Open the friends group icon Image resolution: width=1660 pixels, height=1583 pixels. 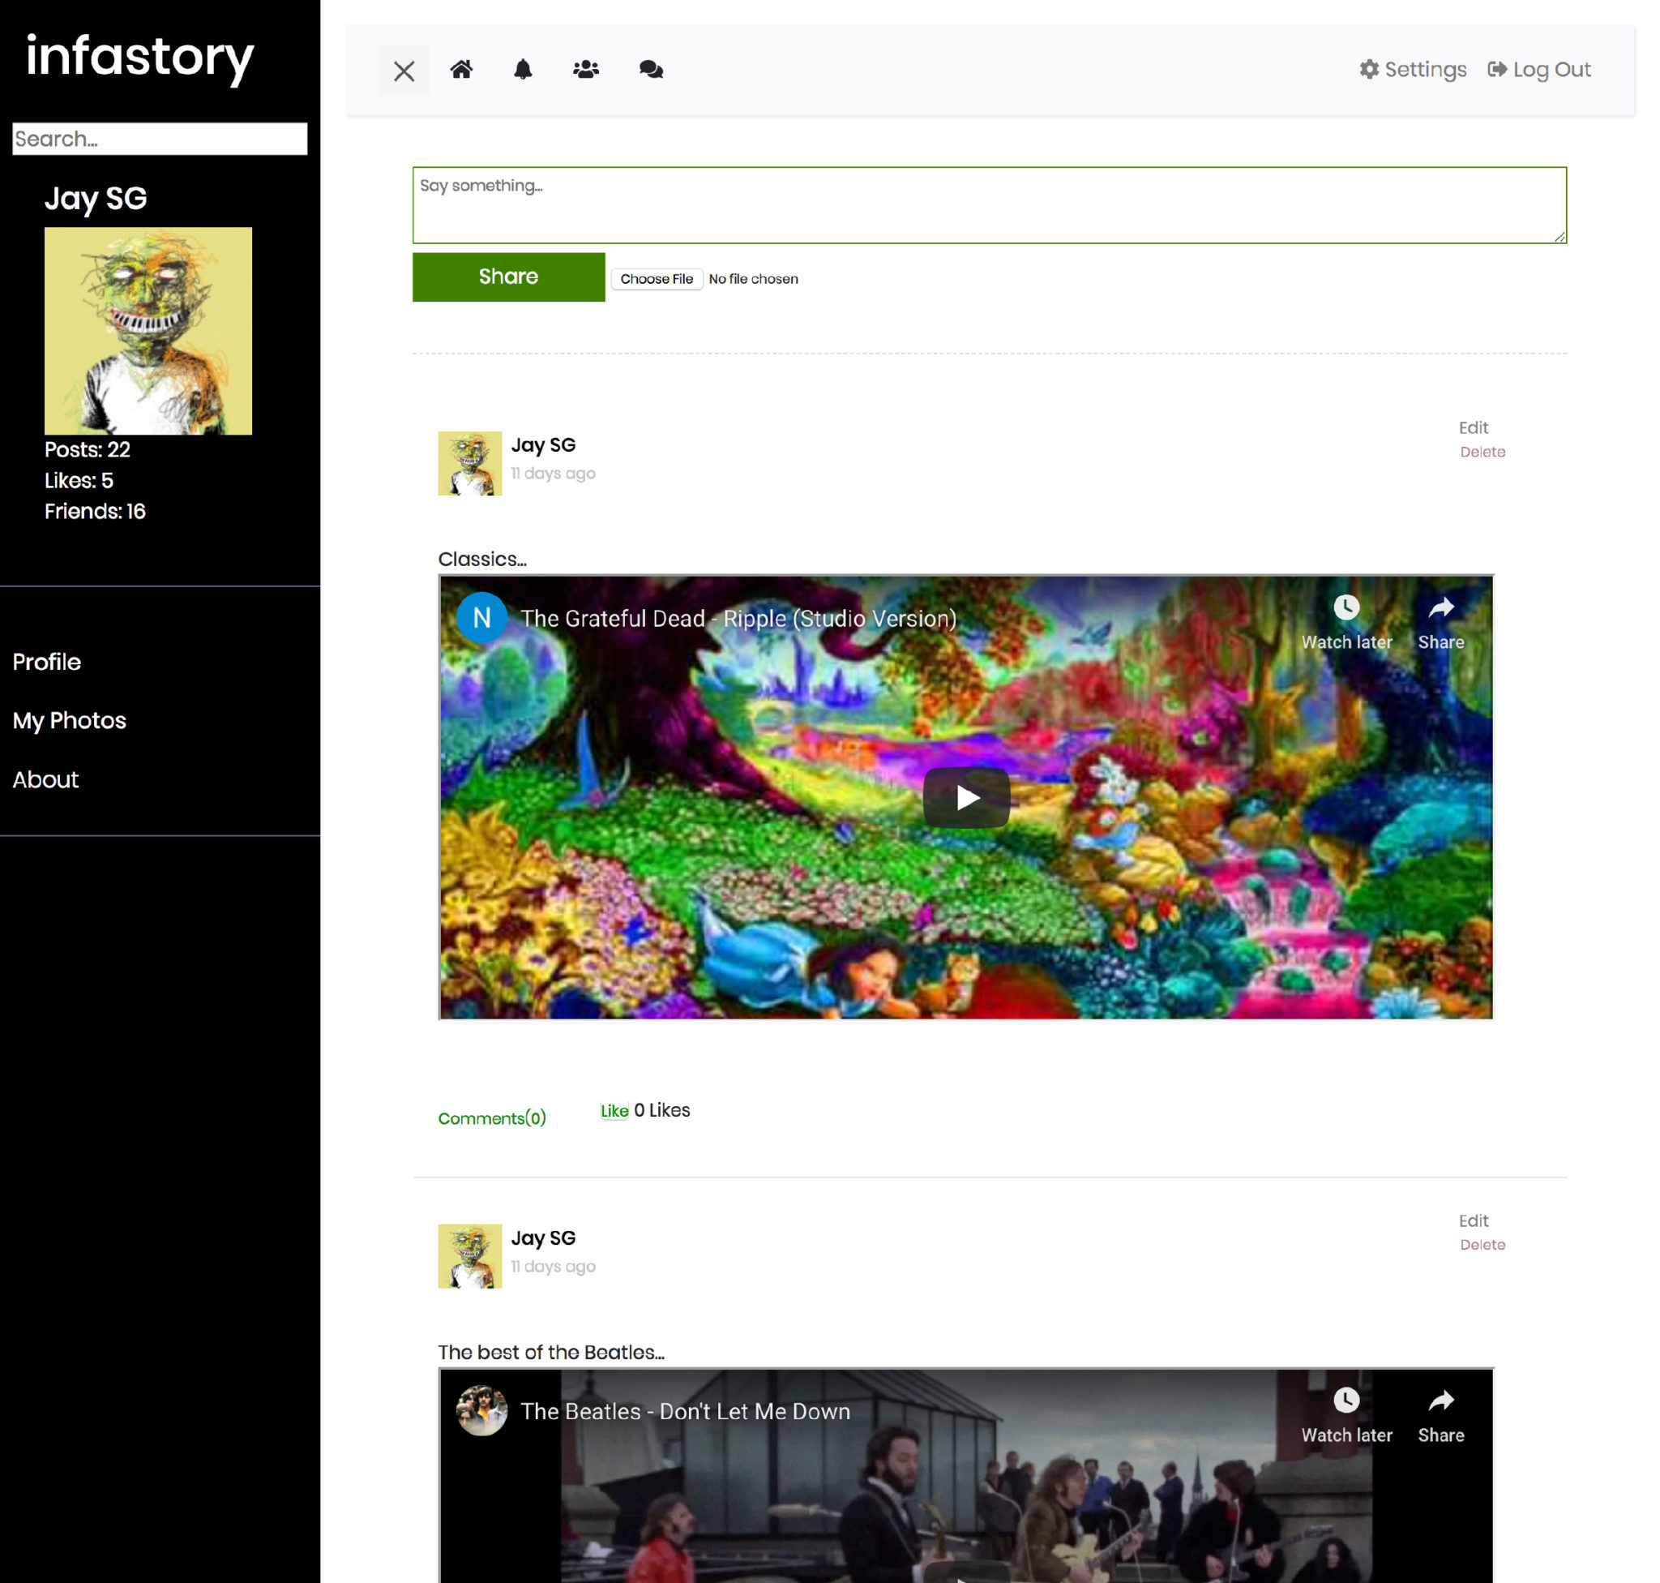pos(586,69)
